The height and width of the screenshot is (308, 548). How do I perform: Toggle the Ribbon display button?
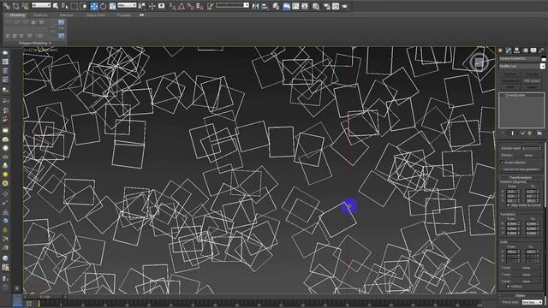286,6
